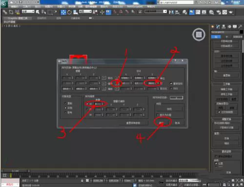The height and width of the screenshot is (187, 244).
Task: Click the Reset All Parameters button
Action: (133, 123)
